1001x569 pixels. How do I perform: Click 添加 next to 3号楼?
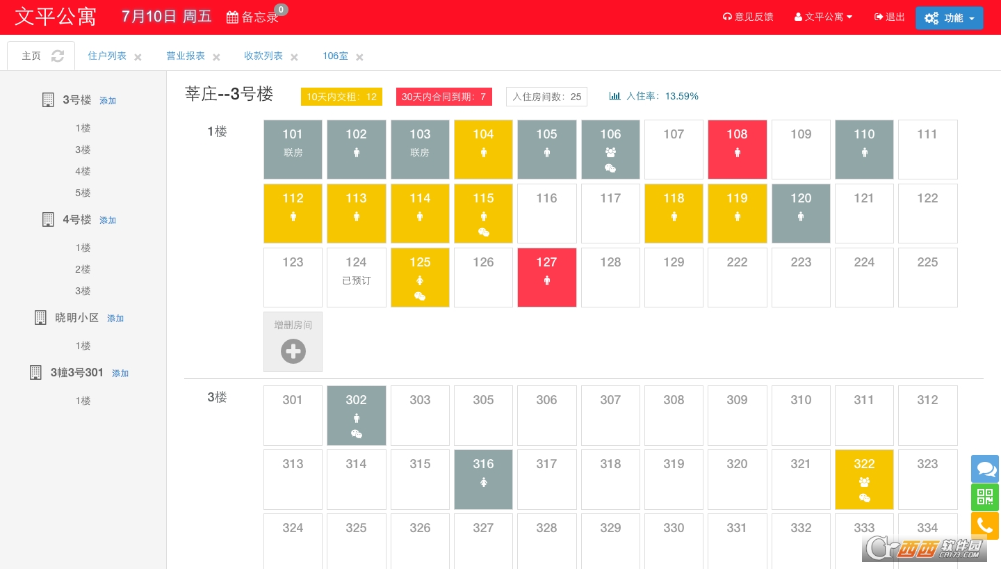pos(108,101)
